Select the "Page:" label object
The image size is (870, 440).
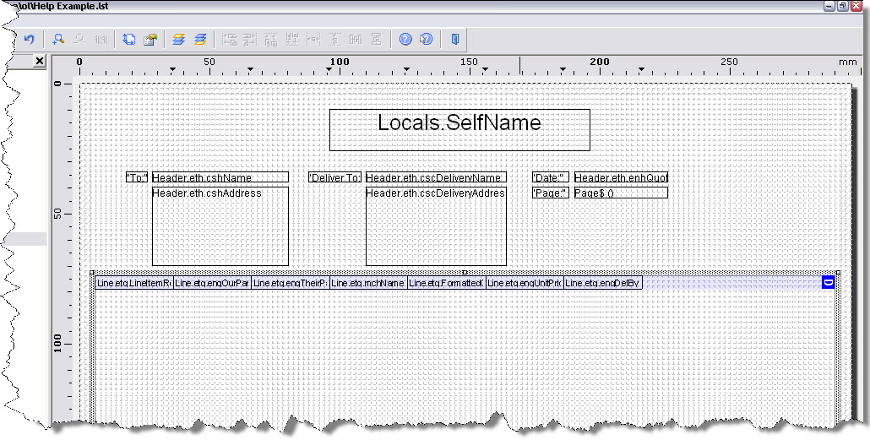[x=551, y=193]
